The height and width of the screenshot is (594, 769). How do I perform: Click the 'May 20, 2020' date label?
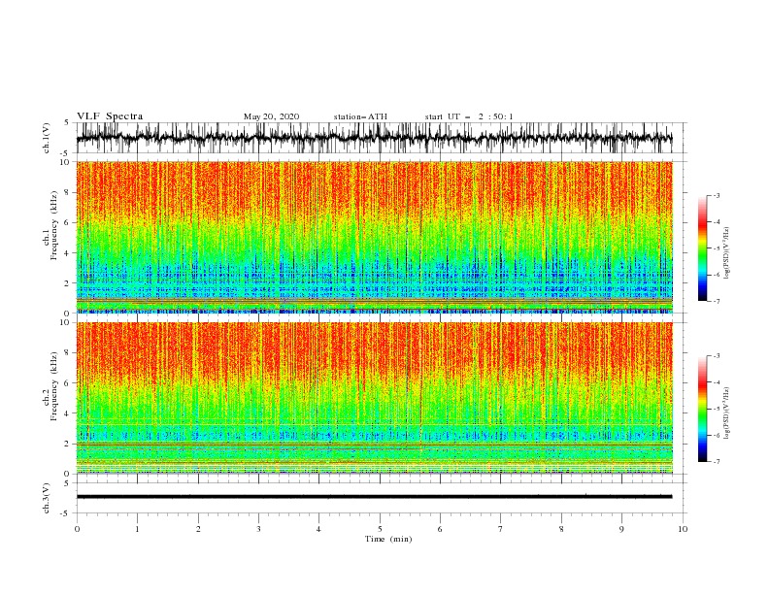(271, 116)
